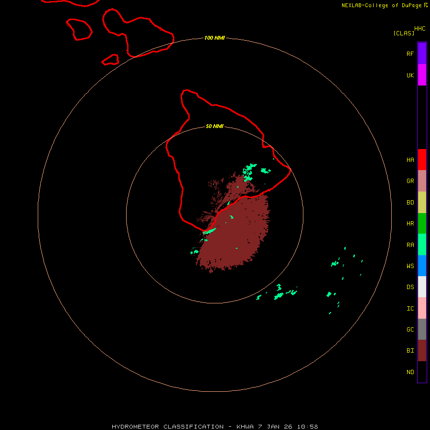Click the [CLAS] legend header

pos(404,33)
